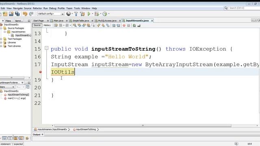The width and height of the screenshot is (260, 146).
Task: Click the inputStreamToString breadcrumb
Action: pyautogui.click(x=86, y=129)
